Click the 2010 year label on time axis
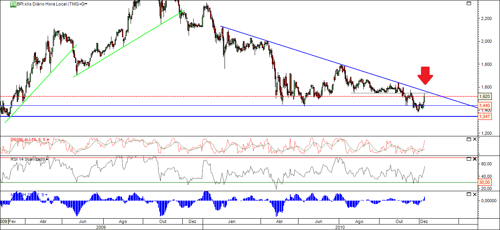 [x=340, y=227]
